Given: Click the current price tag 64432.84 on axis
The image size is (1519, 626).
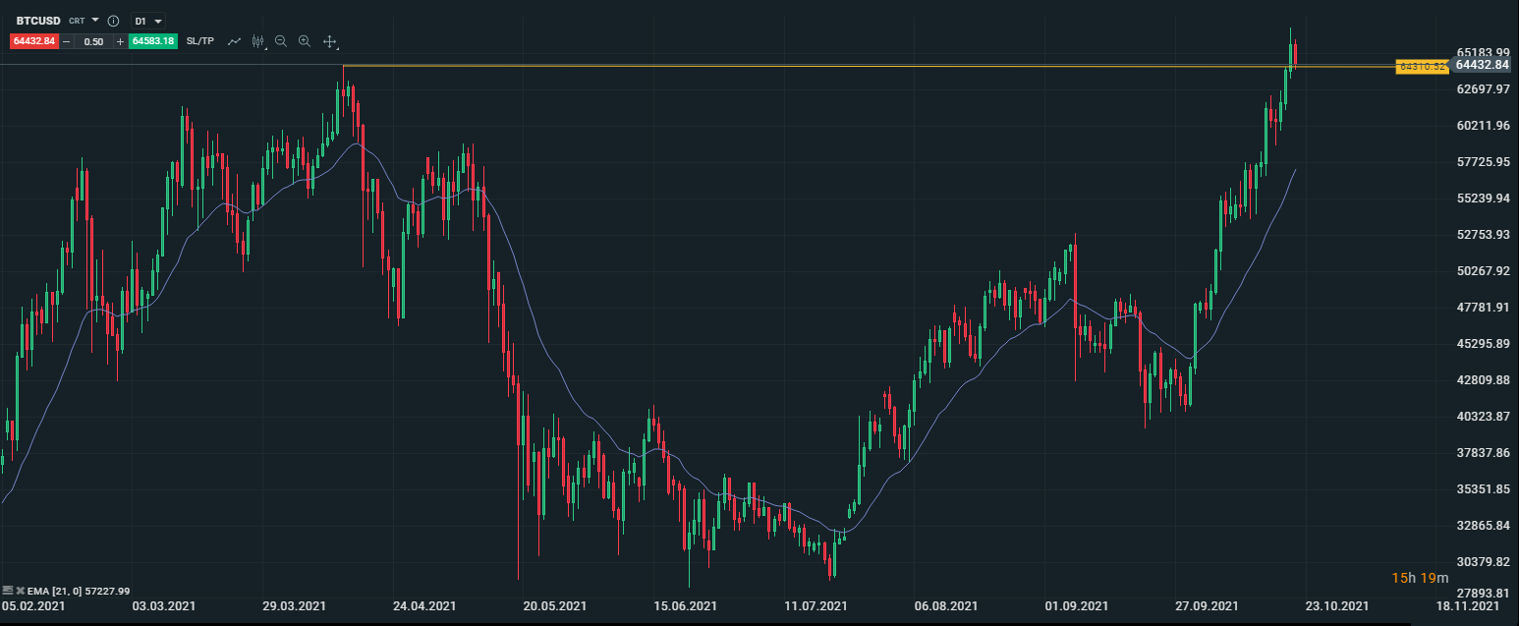Looking at the screenshot, I should tap(1482, 65).
